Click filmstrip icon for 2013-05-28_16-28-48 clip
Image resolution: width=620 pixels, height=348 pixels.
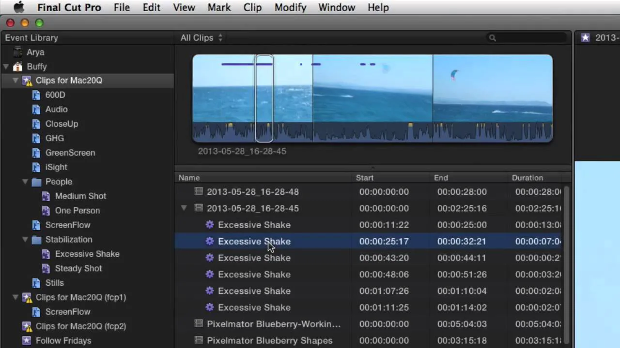[199, 191]
